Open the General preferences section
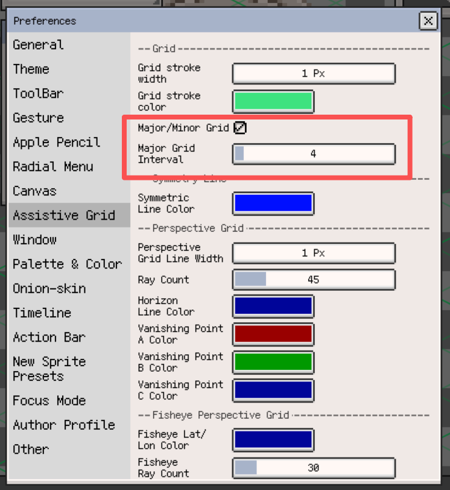 click(x=38, y=45)
